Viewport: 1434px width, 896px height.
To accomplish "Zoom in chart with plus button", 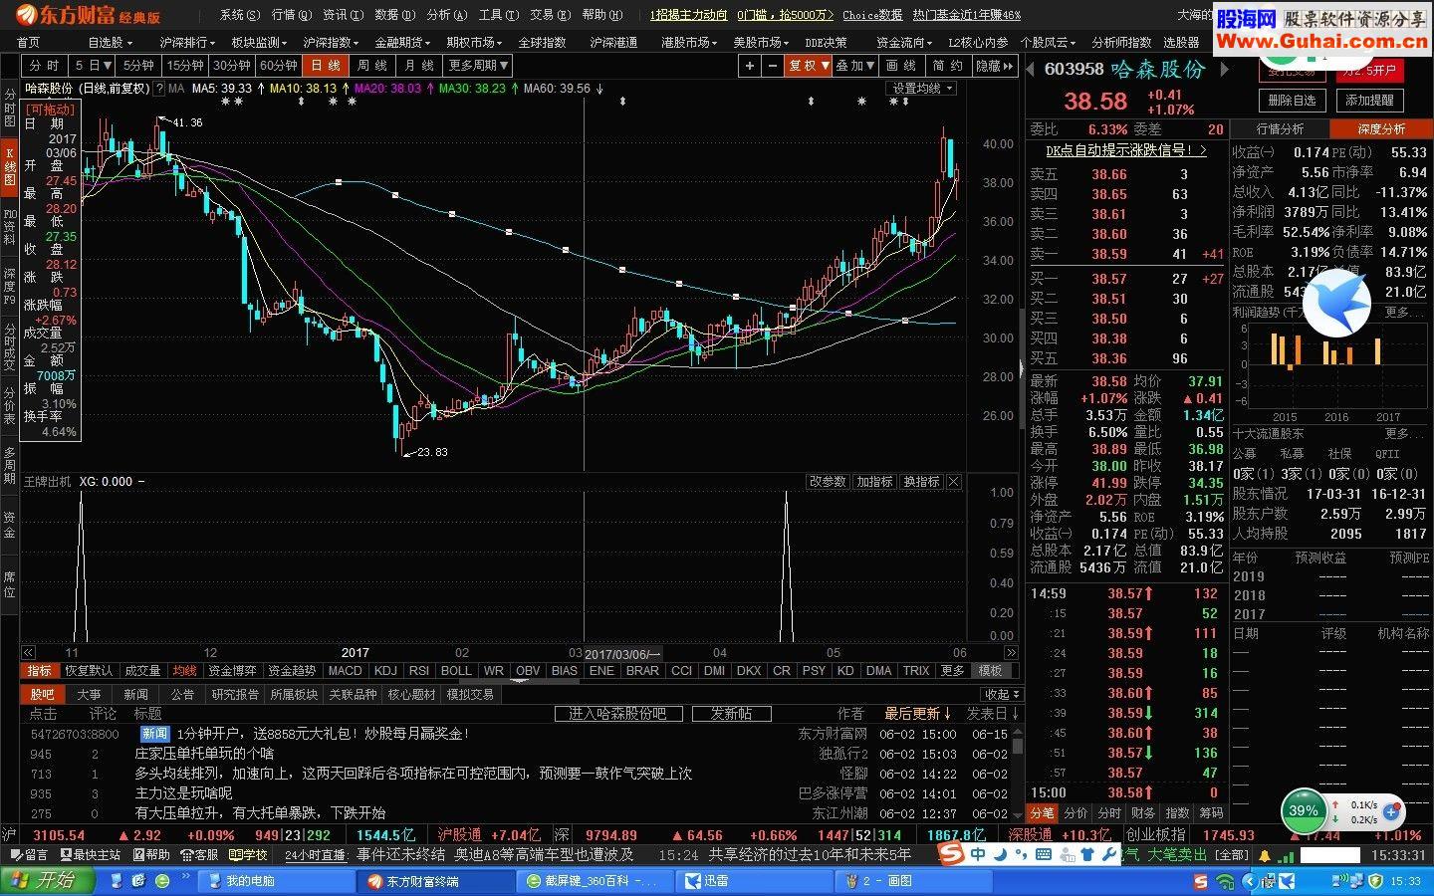I will point(750,65).
